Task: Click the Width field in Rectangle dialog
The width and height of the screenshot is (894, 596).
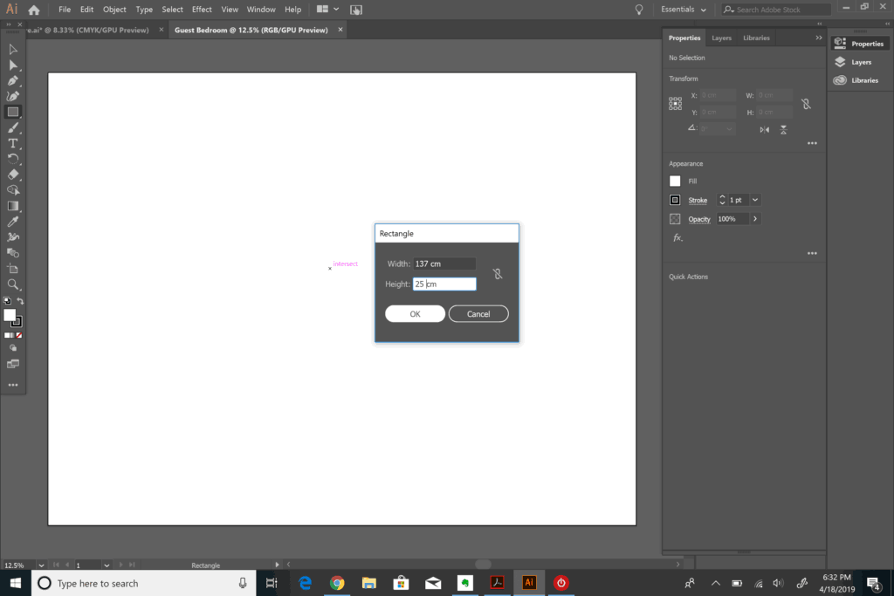Action: point(444,264)
